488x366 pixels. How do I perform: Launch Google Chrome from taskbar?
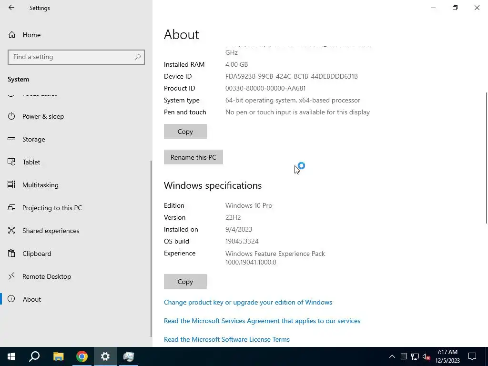pyautogui.click(x=82, y=356)
